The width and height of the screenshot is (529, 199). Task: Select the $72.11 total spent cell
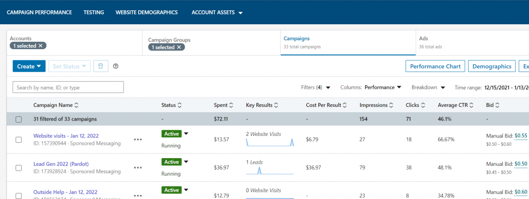221,119
